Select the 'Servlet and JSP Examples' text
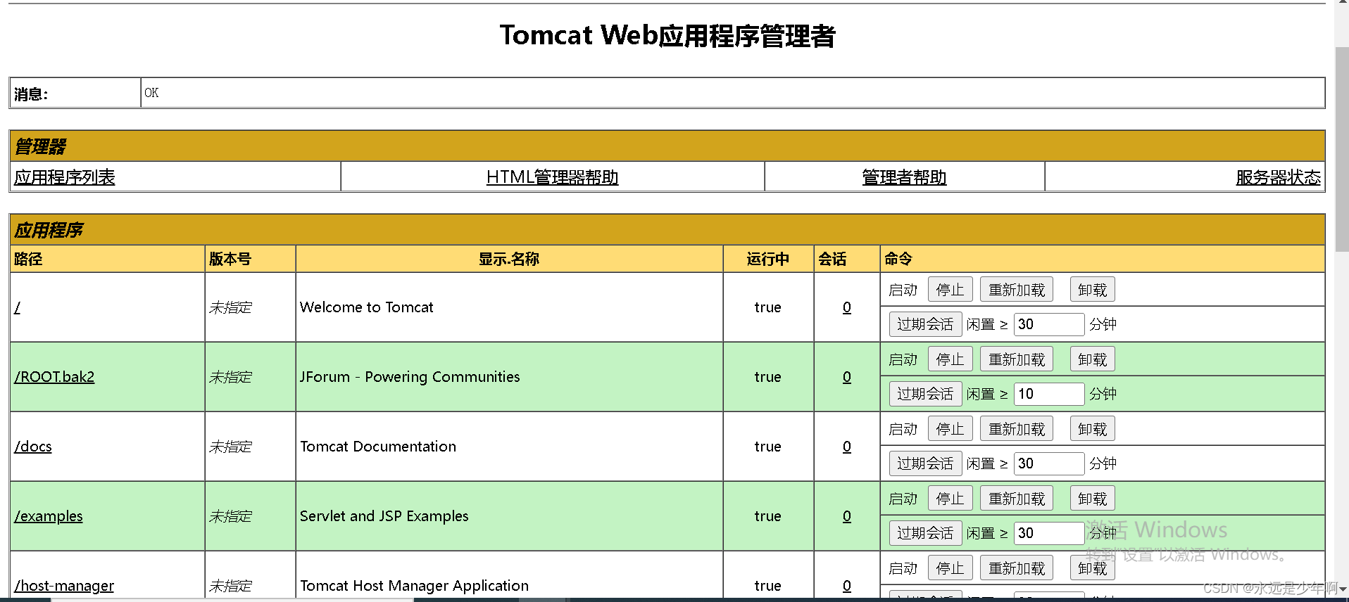Viewport: 1349px width, 602px height. (384, 516)
